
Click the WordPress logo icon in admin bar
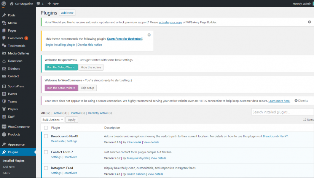click(x=4, y=3)
